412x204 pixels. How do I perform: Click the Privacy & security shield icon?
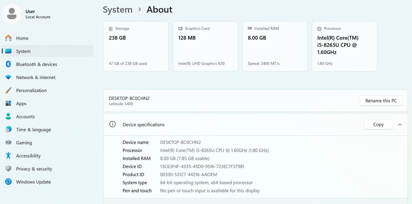click(x=8, y=169)
